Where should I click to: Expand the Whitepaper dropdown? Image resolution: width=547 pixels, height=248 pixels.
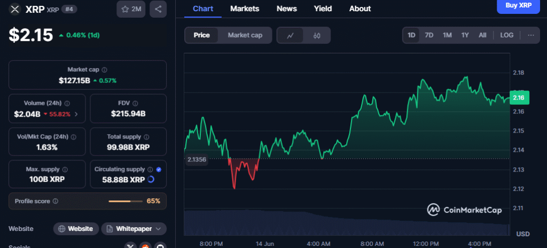pos(134,229)
